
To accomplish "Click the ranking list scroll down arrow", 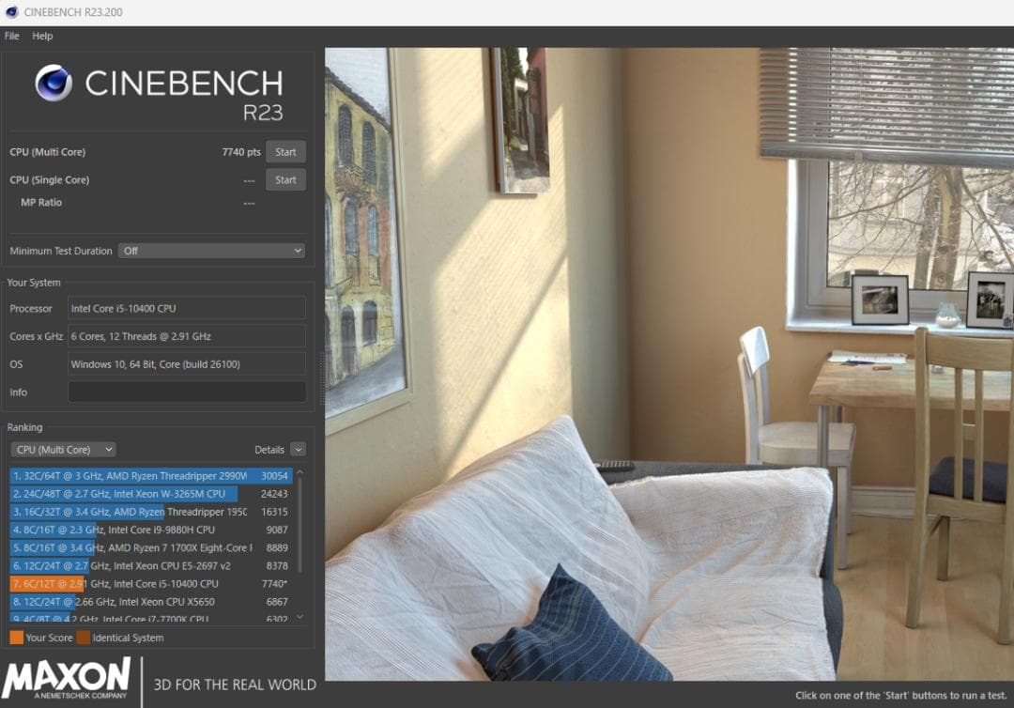I will 300,618.
